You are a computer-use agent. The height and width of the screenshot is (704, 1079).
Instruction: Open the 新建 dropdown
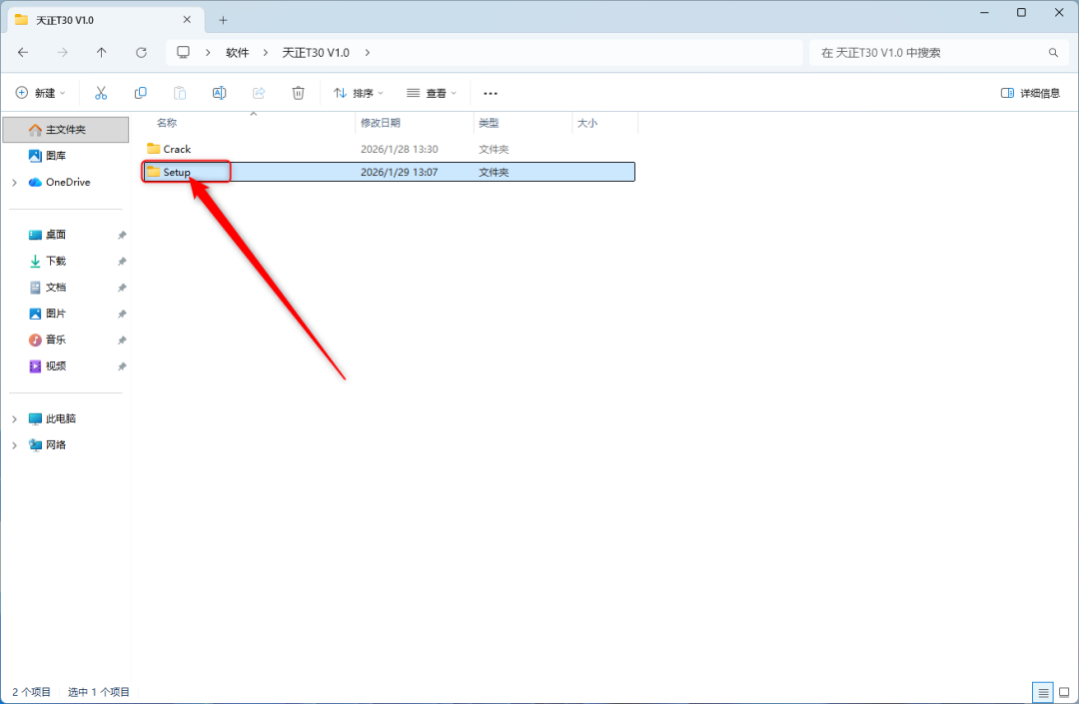41,93
